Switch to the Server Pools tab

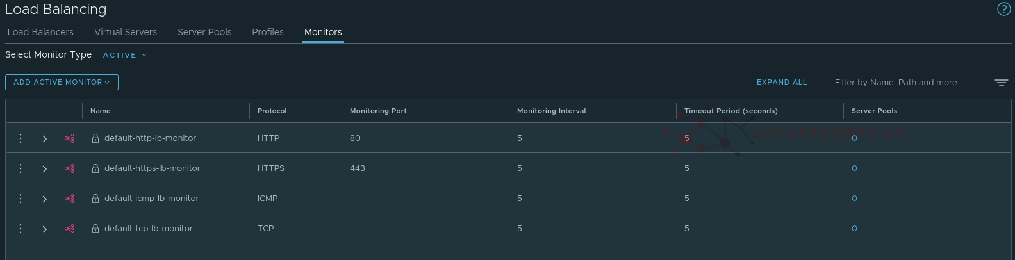[x=204, y=32]
